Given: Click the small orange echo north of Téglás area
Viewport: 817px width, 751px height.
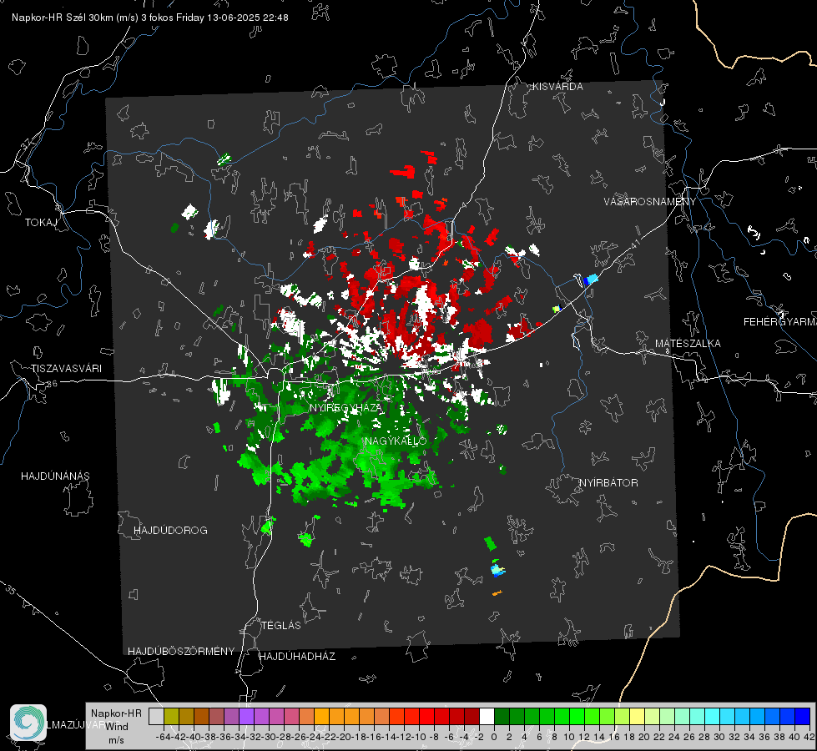Looking at the screenshot, I should (x=497, y=592).
